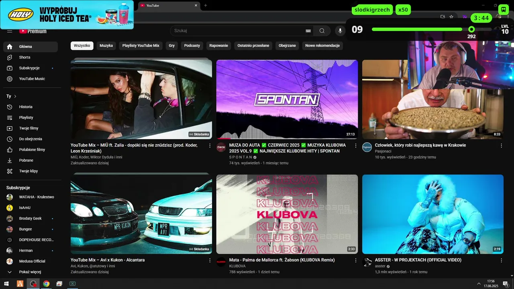Open Playlisty in the sidebar
The height and width of the screenshot is (289, 514).
31,118
